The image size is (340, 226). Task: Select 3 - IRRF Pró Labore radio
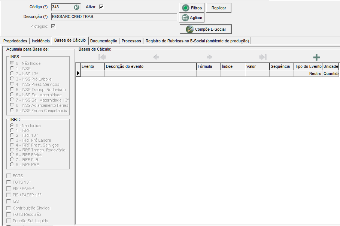pyautogui.click(x=12, y=140)
